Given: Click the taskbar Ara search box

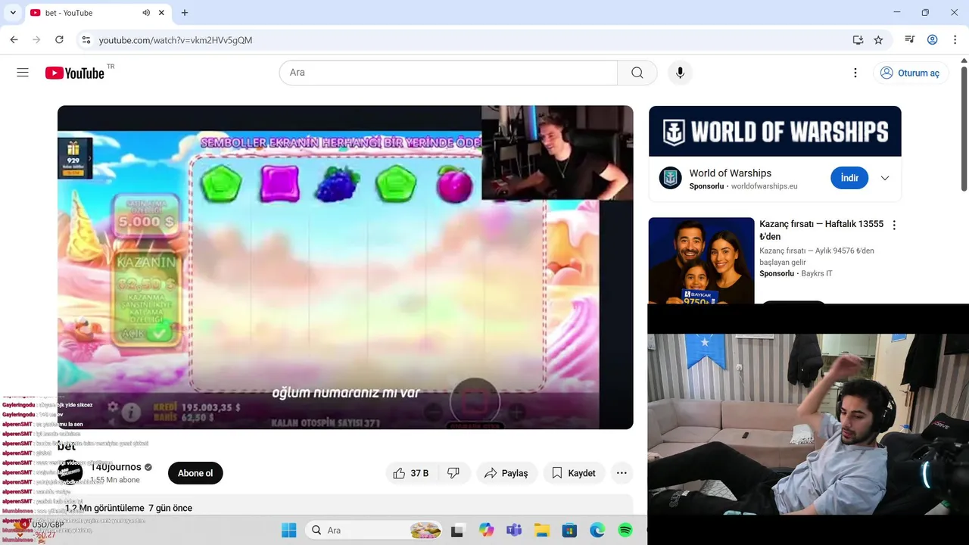Looking at the screenshot, I should (375, 531).
